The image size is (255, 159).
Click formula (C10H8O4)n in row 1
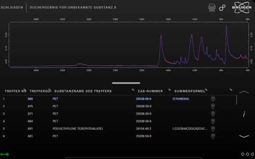pos(181,99)
